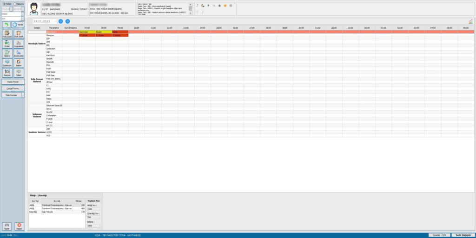Open the Tetk. İstek icon button

point(7,34)
